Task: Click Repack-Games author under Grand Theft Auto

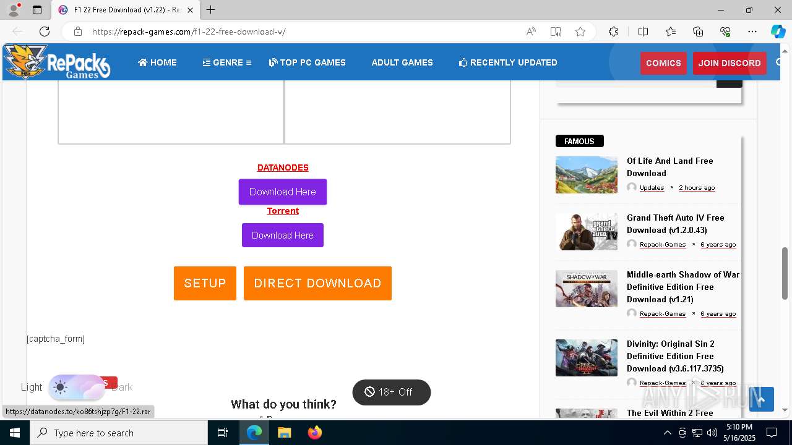Action: [662, 244]
